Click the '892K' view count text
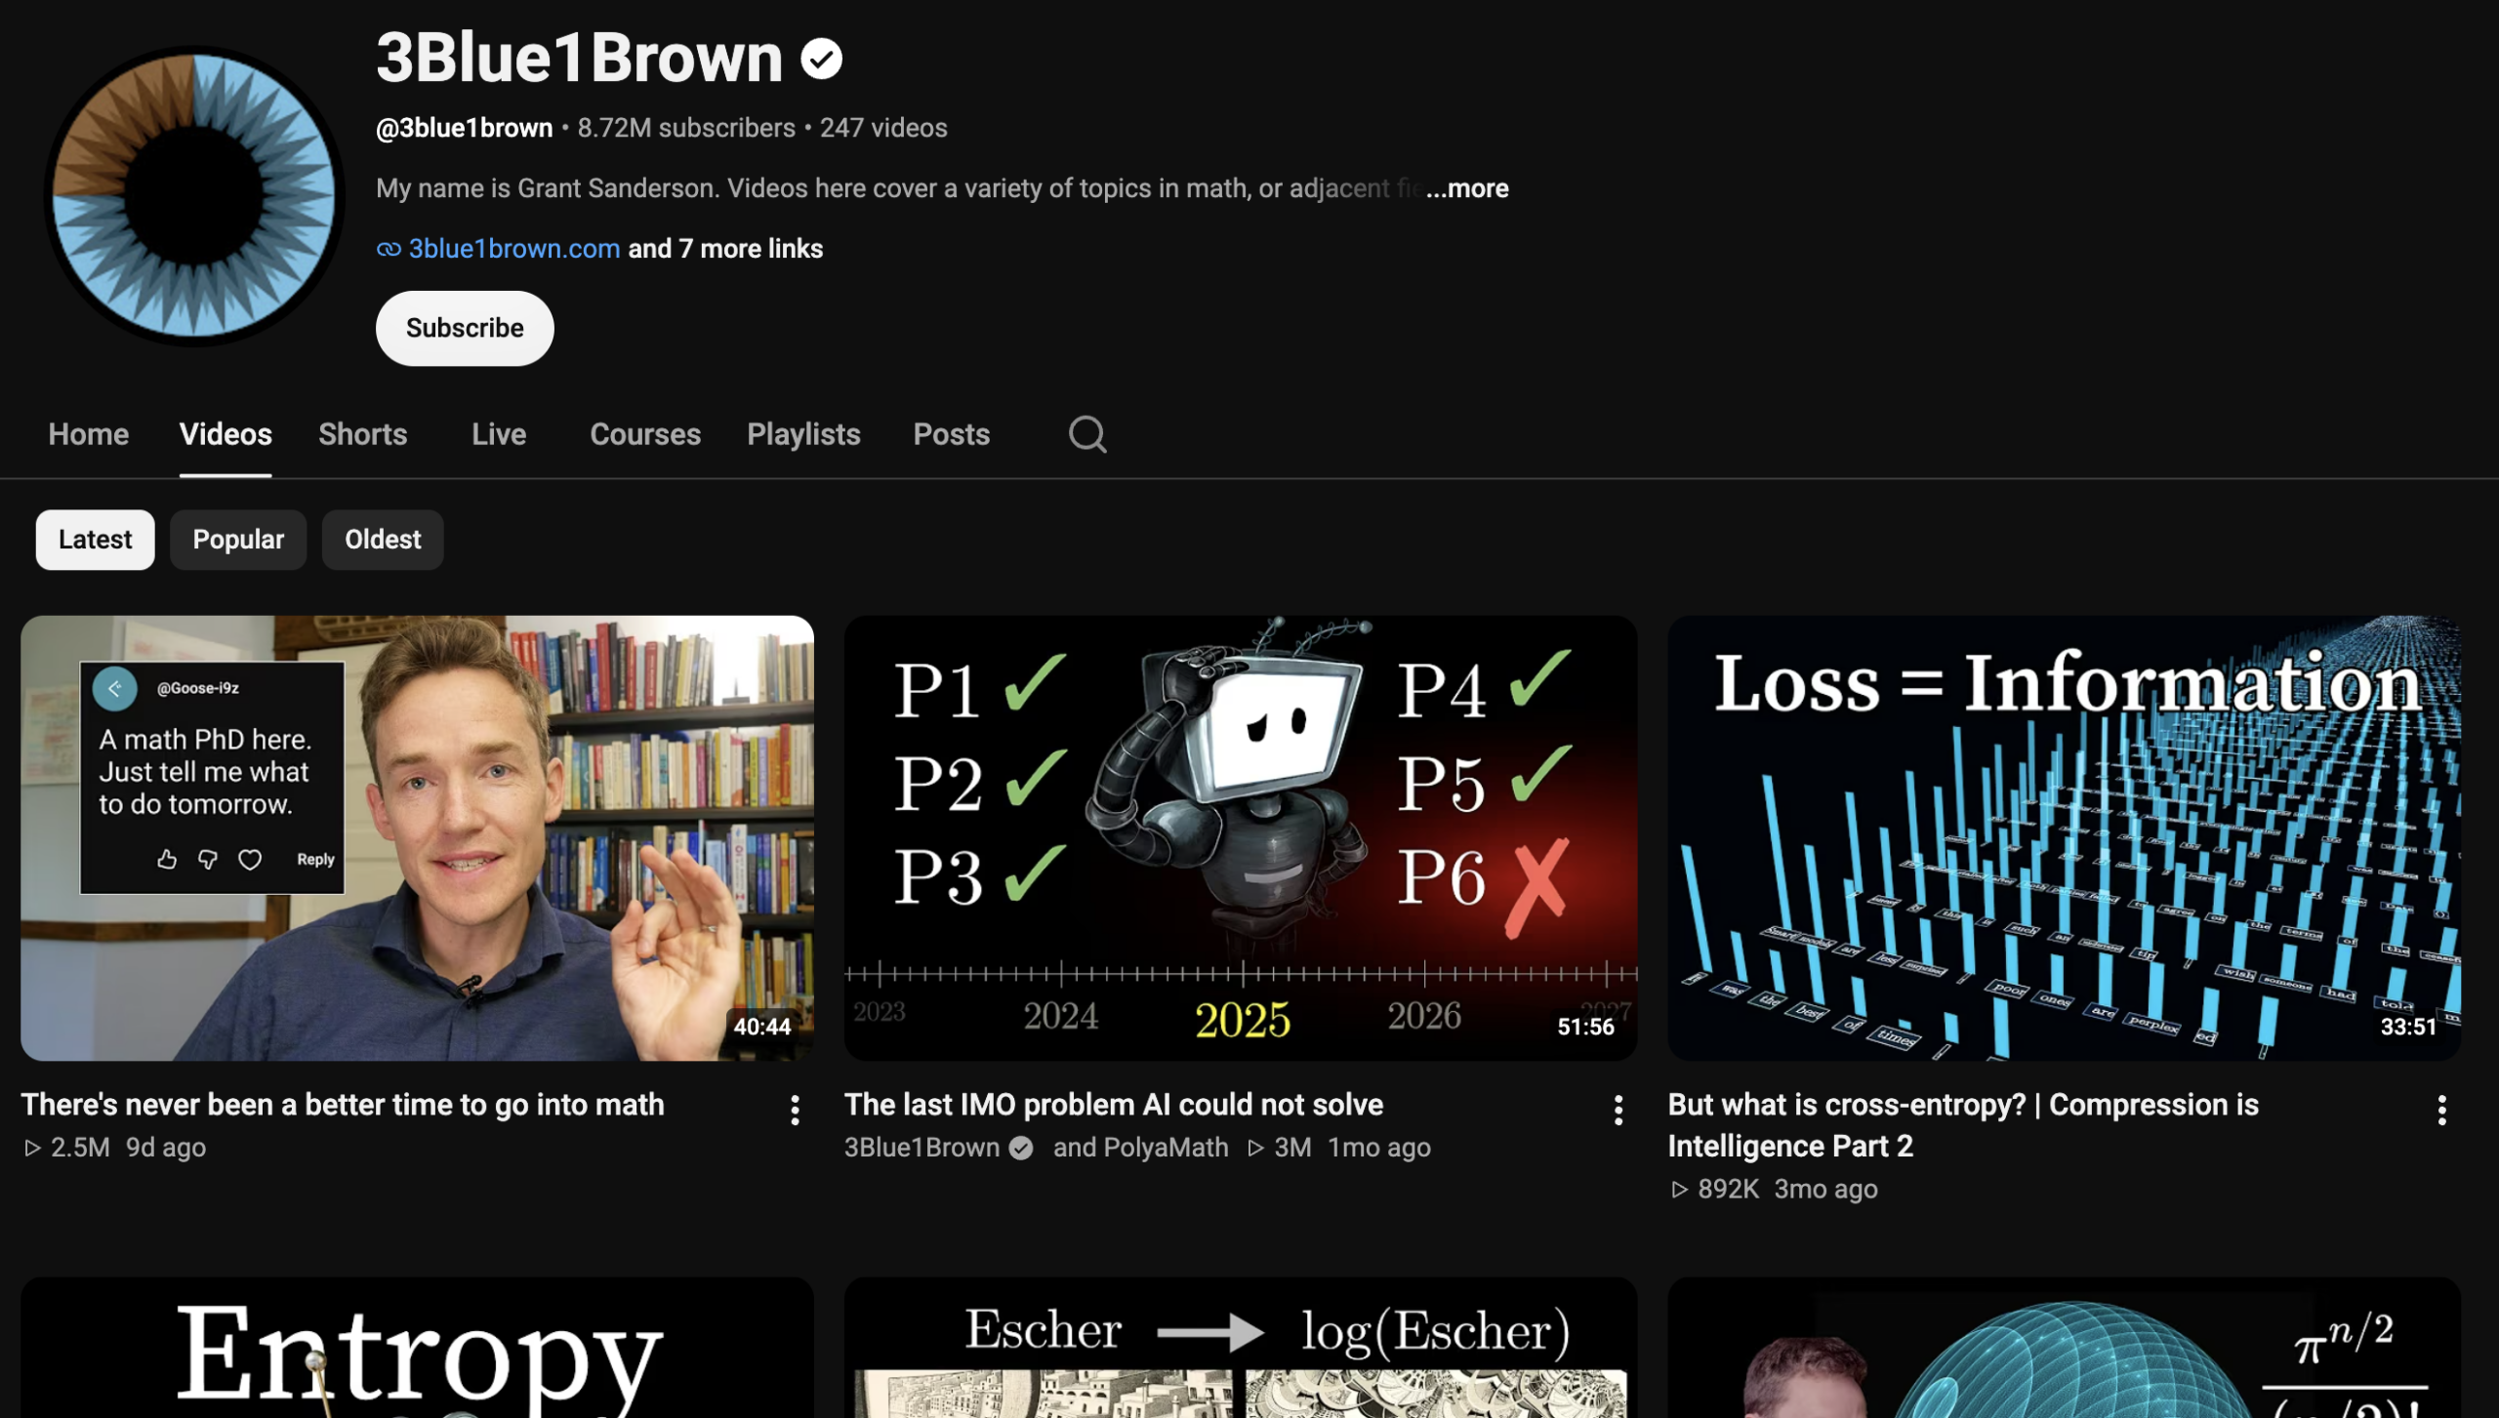 pos(1728,1190)
